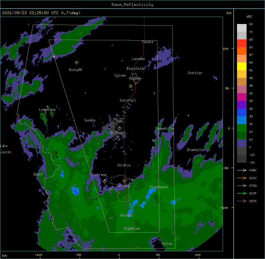
Task: Click the Didsbury label
Action: (118, 133)
